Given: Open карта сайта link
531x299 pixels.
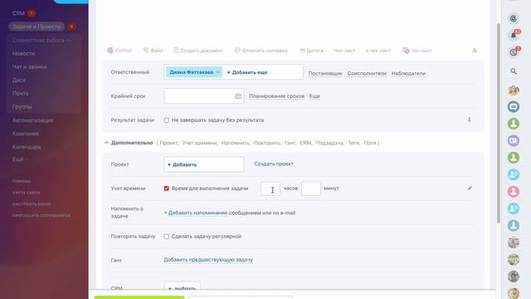Looking at the screenshot, I should (26, 193).
